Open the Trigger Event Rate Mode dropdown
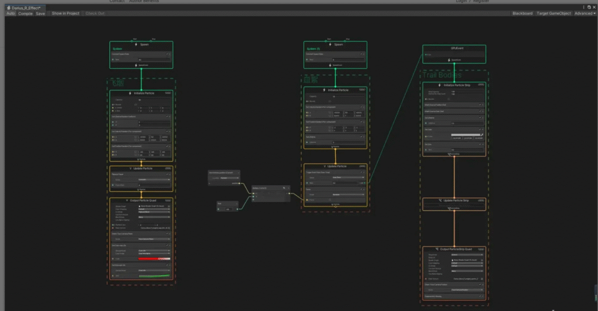The width and height of the screenshot is (598, 311). (x=348, y=177)
